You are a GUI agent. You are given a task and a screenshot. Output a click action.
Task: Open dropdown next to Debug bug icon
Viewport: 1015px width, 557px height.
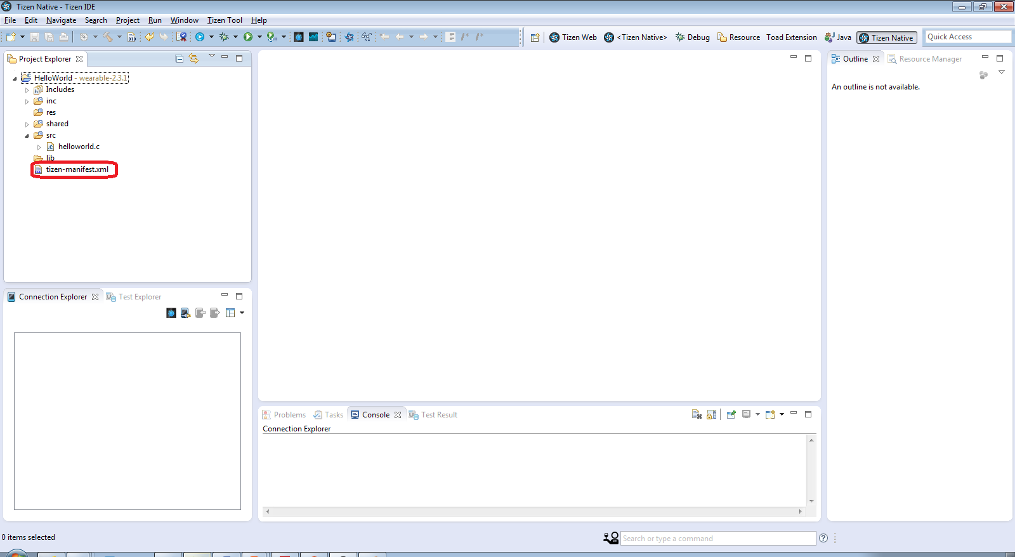(x=235, y=37)
